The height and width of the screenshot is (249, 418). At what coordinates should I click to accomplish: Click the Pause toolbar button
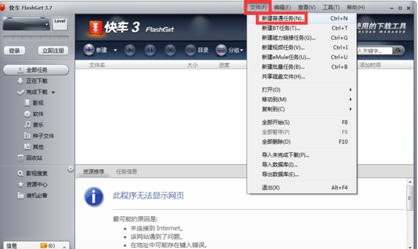[x=150, y=50]
